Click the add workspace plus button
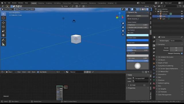Screen dimensions: 184x104 point(116,3)
